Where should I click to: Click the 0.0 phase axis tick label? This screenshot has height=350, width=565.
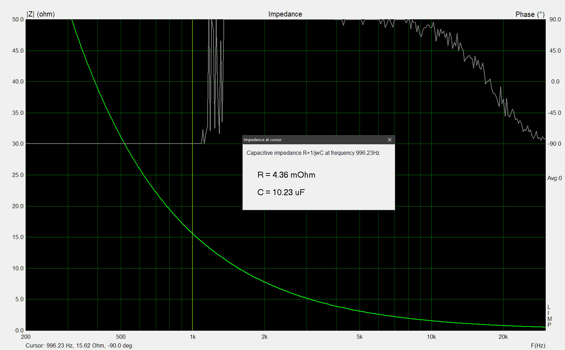555,82
